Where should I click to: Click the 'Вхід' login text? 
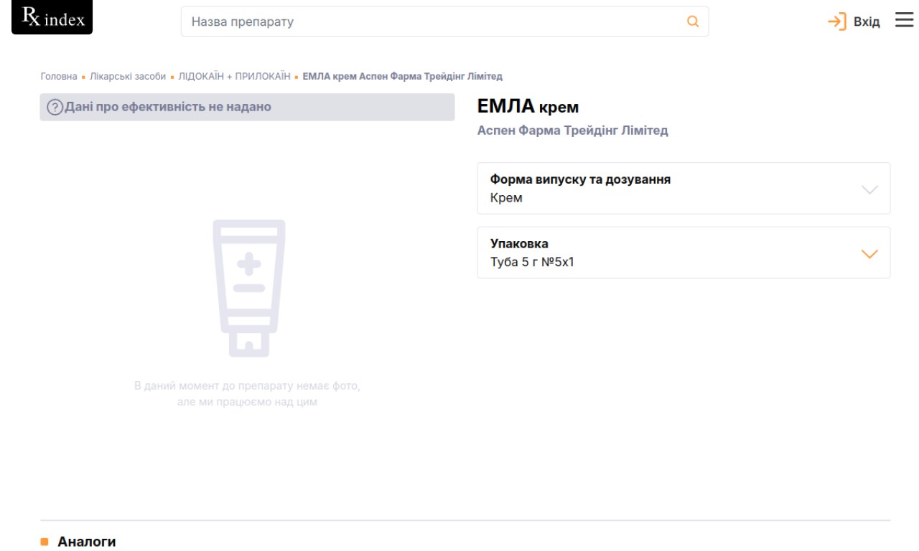(x=866, y=22)
